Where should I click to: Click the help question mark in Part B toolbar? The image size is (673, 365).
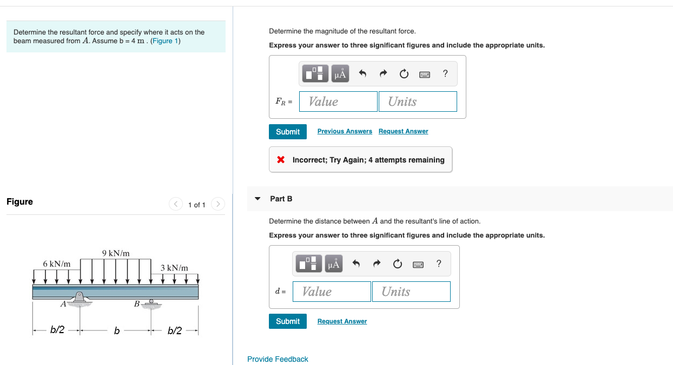click(438, 263)
